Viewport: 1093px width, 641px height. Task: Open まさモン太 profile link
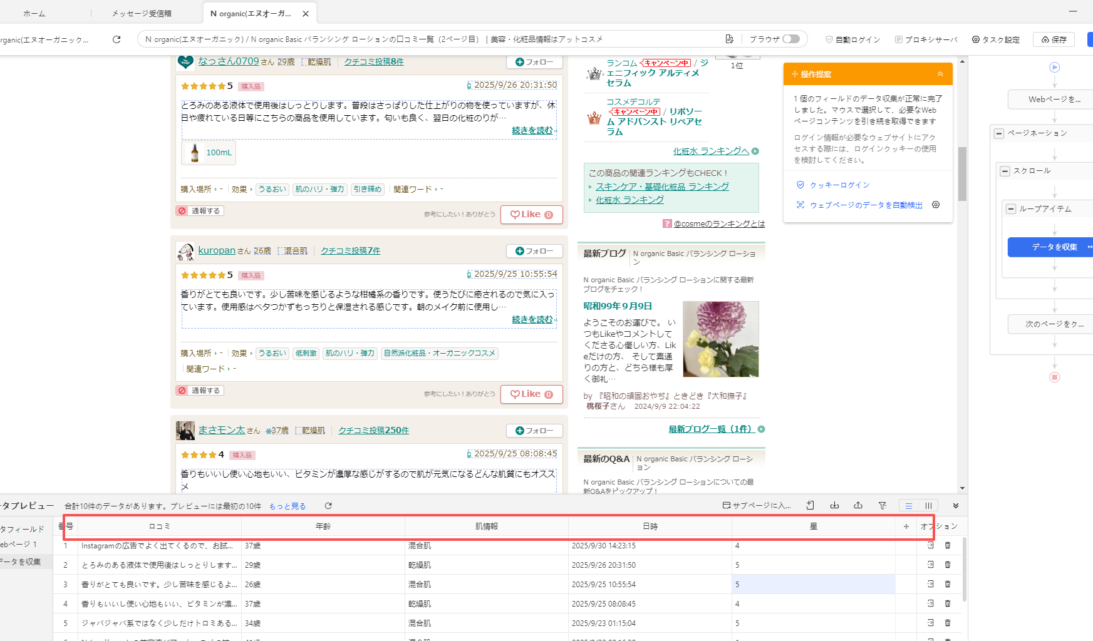tap(222, 430)
